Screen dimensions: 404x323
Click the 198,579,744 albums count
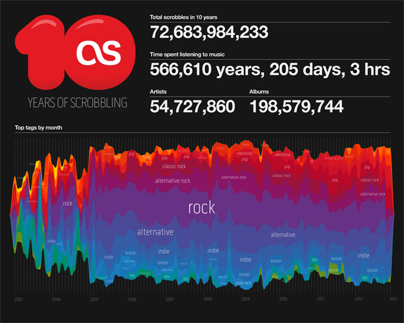(297, 107)
